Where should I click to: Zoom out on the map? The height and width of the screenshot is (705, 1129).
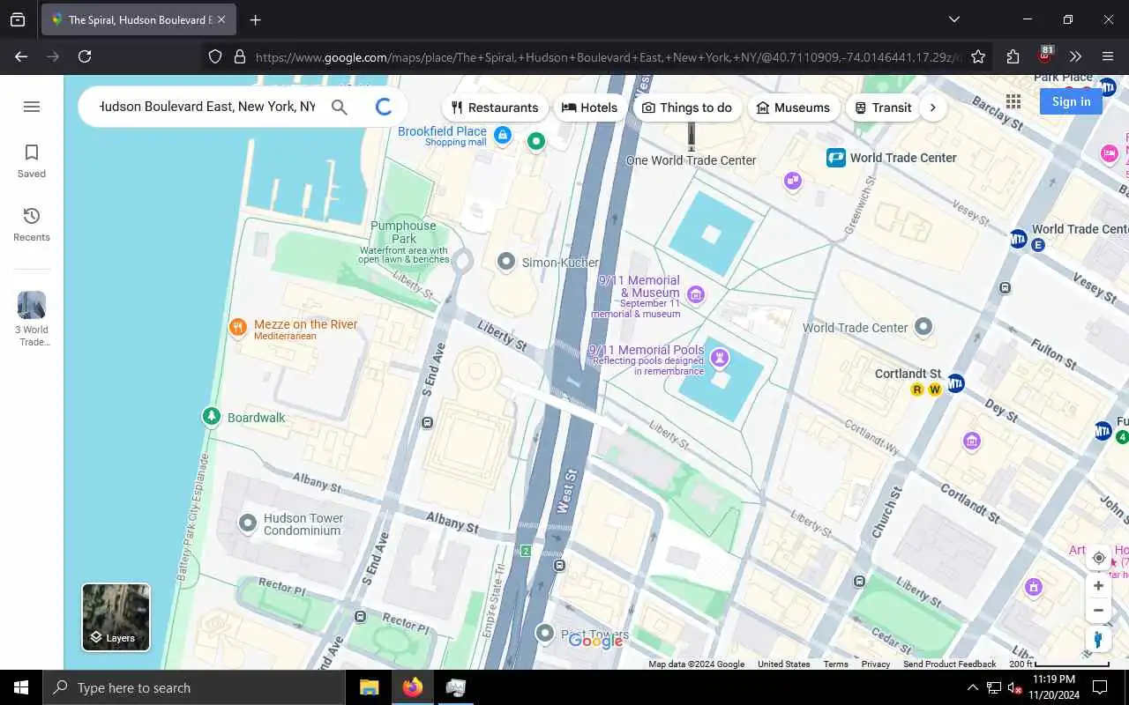point(1099,610)
